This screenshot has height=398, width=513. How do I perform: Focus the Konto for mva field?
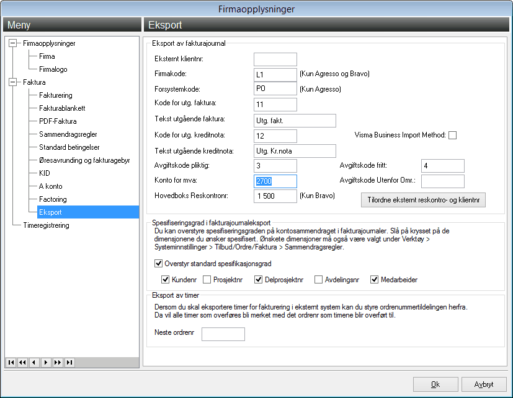coord(275,181)
